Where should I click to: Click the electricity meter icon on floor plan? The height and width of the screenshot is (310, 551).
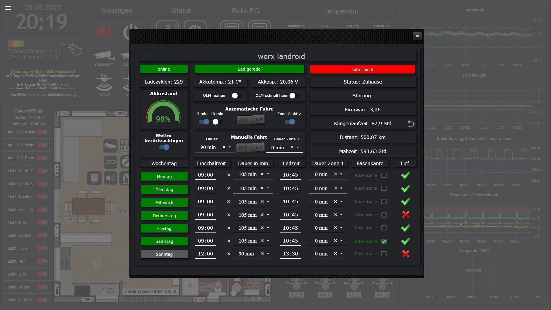(x=94, y=178)
